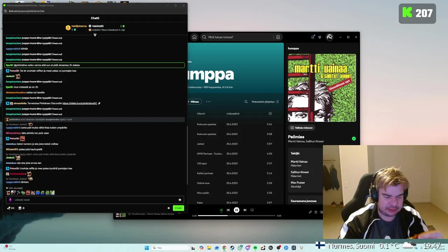Click the Martti Vainaa album cover
This screenshot has height=252, width=448.
322,88
